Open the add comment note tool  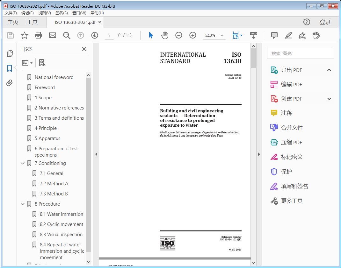(x=274, y=35)
